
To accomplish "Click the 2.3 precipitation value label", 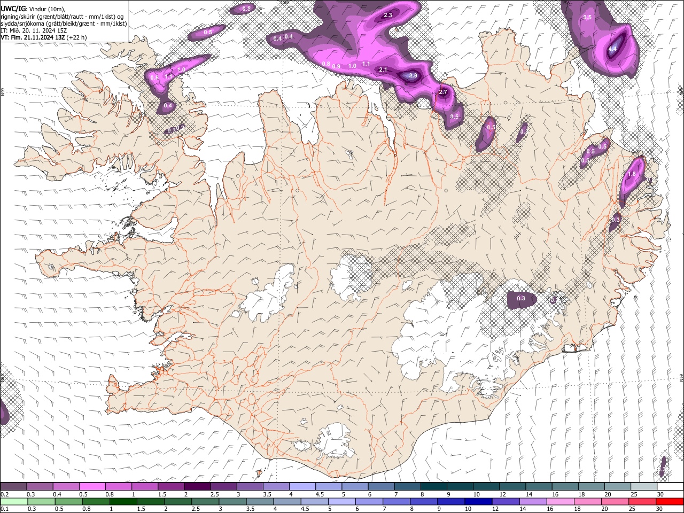I will (388, 15).
